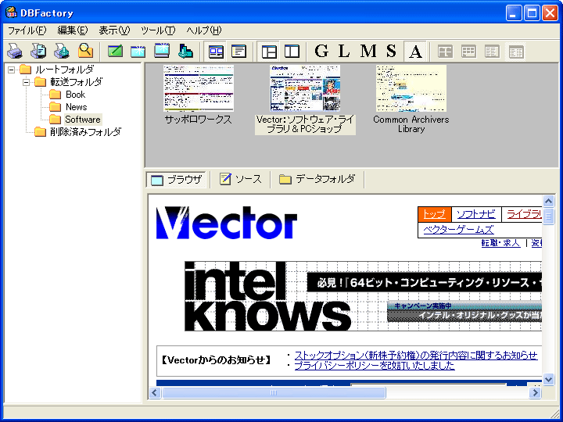The image size is (563, 422).
Task: Select the two-pane layout icon
Action: click(x=292, y=52)
